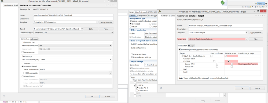Viewport: 268px width, 103px height.
Task: Open the Hardware connection USB dropdown
Action: tap(111, 46)
